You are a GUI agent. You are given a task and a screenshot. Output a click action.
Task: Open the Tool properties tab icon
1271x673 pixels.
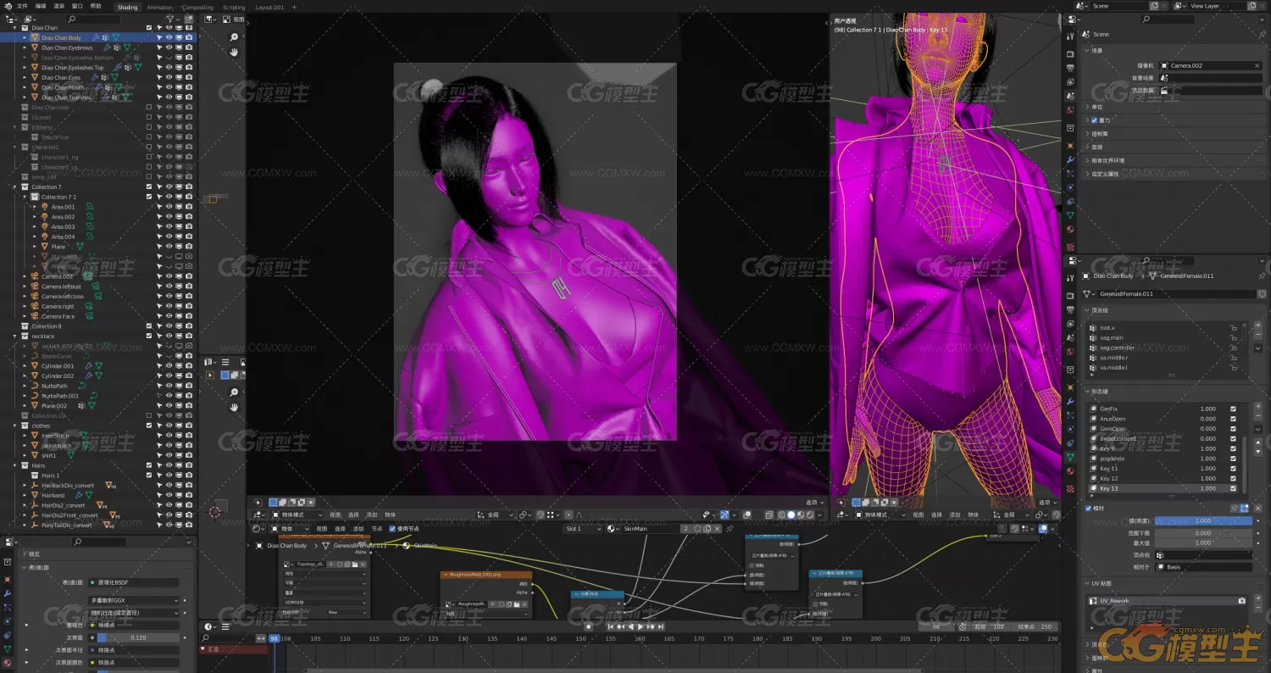1070,36
